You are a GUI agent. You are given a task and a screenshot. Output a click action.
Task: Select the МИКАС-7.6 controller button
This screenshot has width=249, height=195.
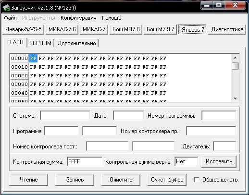click(x=62, y=29)
